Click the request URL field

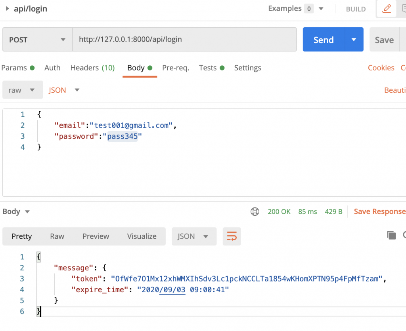click(x=184, y=40)
